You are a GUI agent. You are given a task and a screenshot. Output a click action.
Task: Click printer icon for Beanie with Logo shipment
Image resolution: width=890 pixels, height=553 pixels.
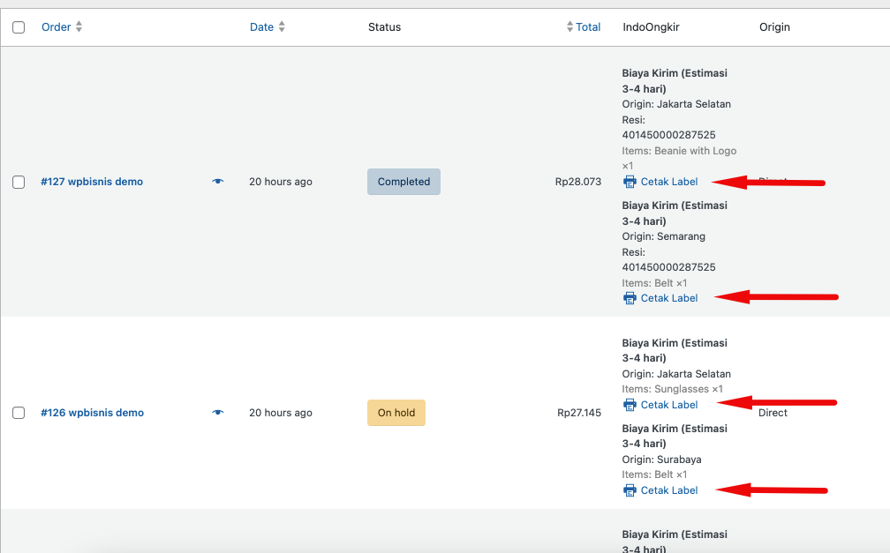tap(630, 182)
